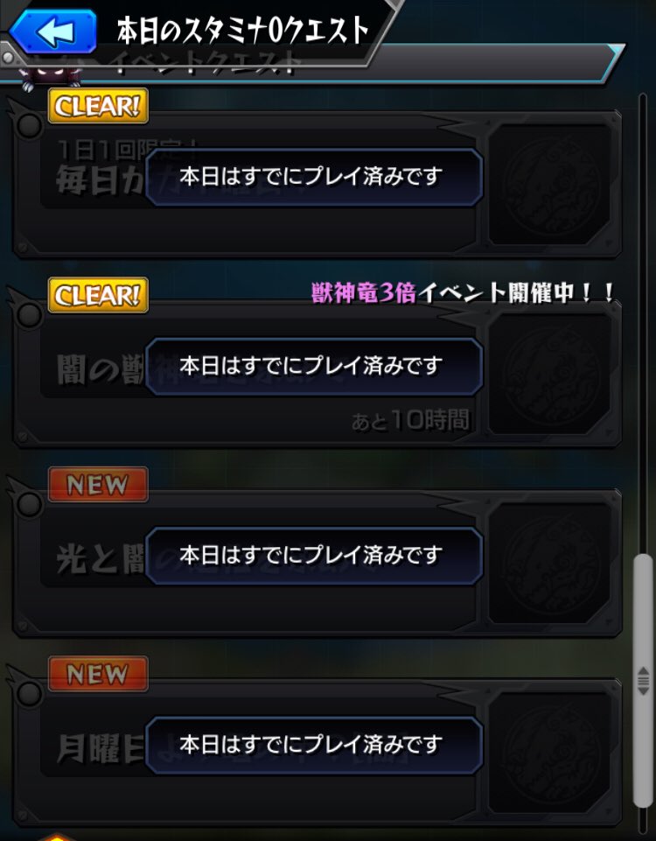Grab the scrollbar thumb with arrows

(x=643, y=681)
